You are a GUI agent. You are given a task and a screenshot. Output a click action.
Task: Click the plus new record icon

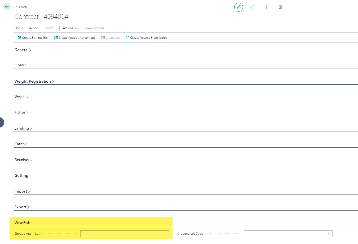[x=267, y=7]
